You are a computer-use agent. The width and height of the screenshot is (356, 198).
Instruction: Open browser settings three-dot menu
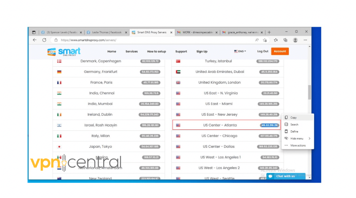coord(305,40)
